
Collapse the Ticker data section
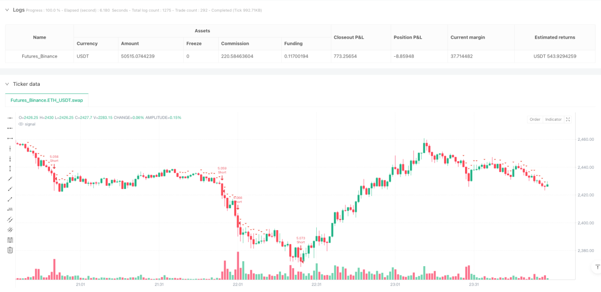(x=7, y=84)
